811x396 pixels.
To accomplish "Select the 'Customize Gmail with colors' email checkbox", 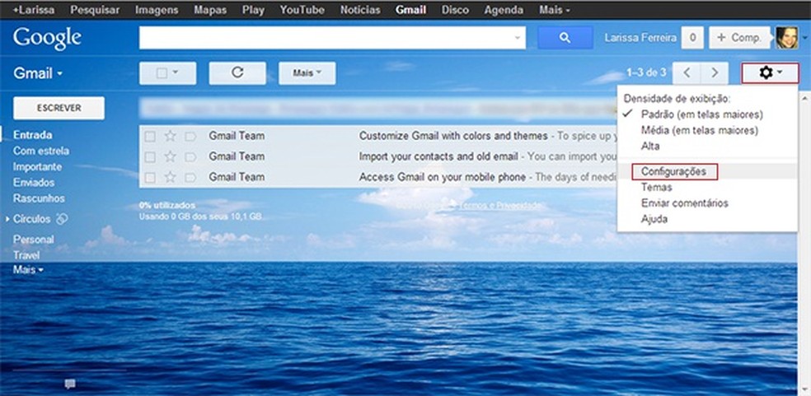I will pyautogui.click(x=150, y=137).
